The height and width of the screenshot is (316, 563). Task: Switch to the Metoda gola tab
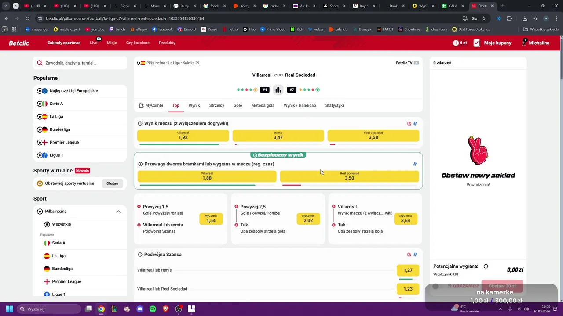pyautogui.click(x=263, y=105)
